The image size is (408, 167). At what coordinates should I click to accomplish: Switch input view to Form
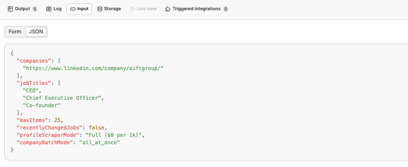coord(15,32)
